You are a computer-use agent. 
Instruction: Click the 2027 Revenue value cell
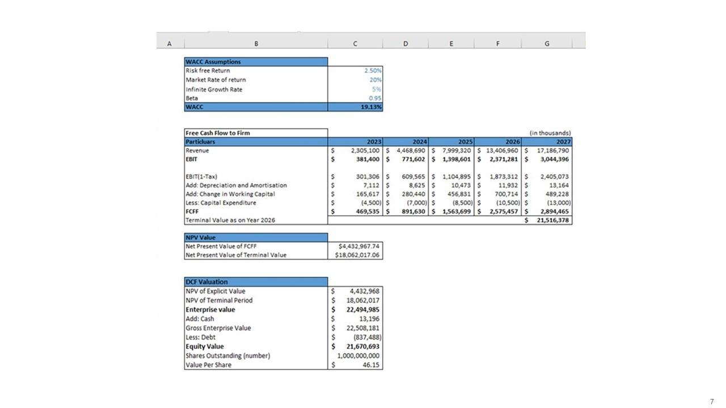tap(548, 151)
